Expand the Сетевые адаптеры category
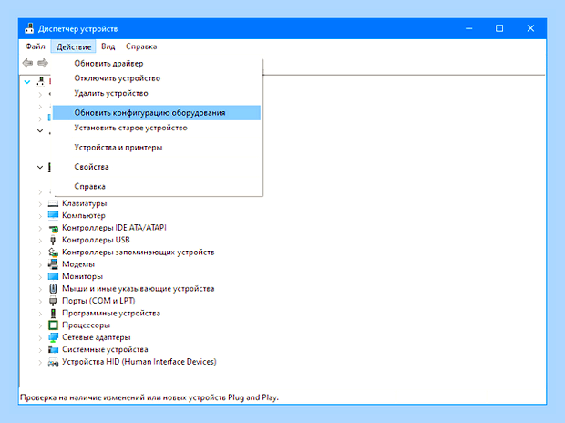 pyautogui.click(x=40, y=338)
